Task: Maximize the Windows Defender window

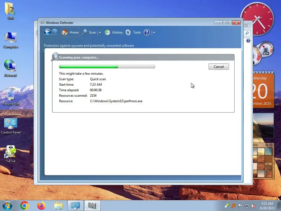Action: (x=227, y=23)
